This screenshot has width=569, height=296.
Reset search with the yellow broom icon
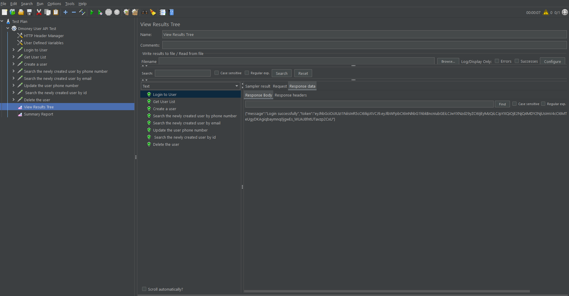tap(153, 12)
